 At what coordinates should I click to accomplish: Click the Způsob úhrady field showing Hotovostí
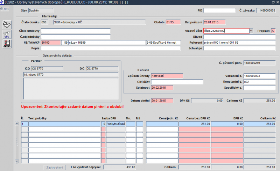(167, 76)
